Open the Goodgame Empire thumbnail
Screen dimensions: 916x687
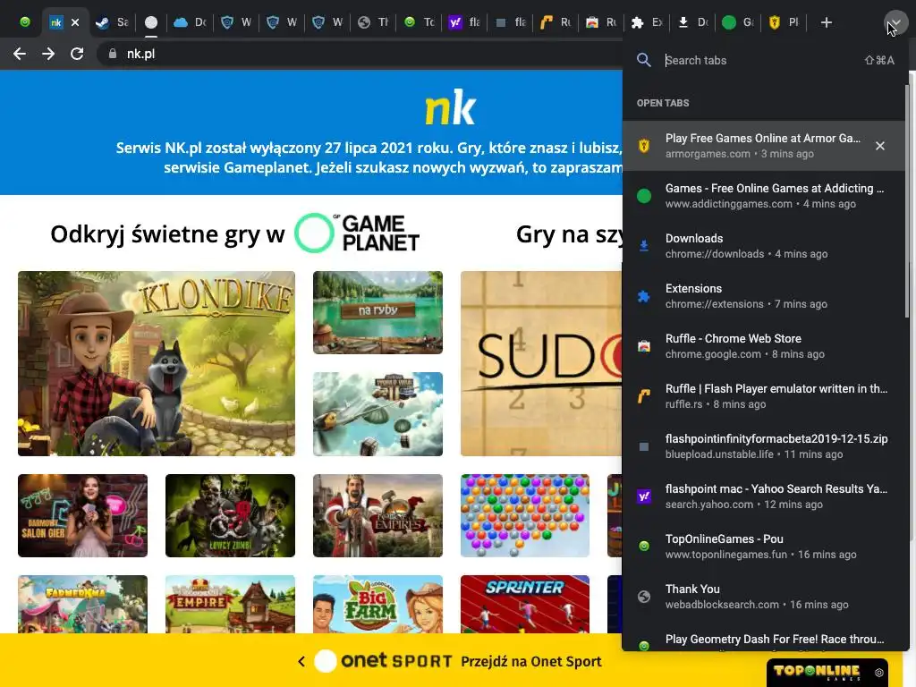click(230, 604)
